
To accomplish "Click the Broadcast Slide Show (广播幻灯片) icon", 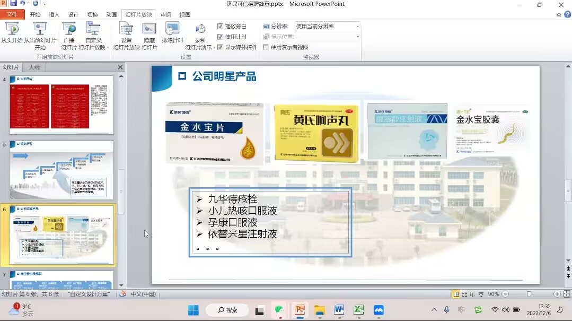I will pos(69,30).
